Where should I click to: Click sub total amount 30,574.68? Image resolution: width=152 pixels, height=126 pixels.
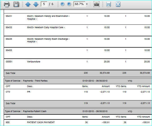[105, 73]
